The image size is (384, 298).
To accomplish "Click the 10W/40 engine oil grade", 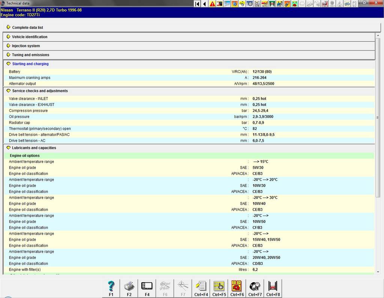I will pos(259,204).
